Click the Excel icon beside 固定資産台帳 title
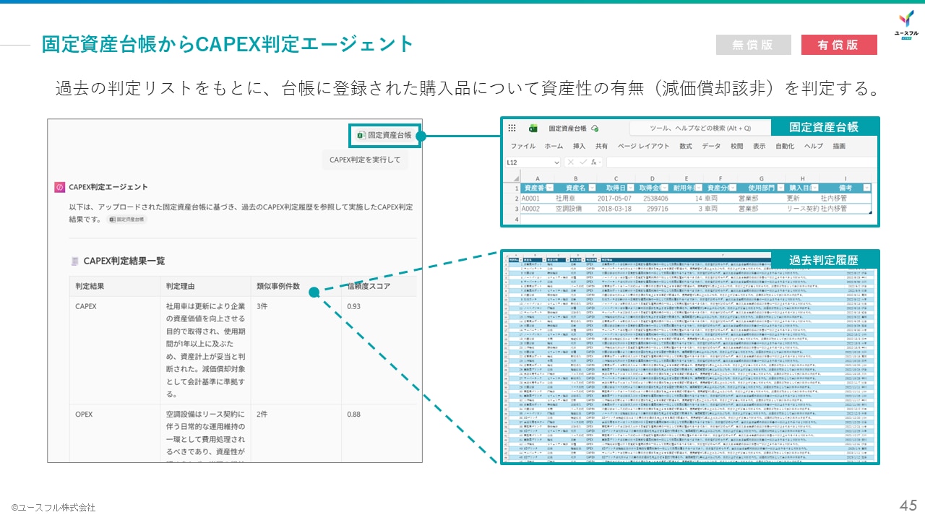 coord(533,127)
